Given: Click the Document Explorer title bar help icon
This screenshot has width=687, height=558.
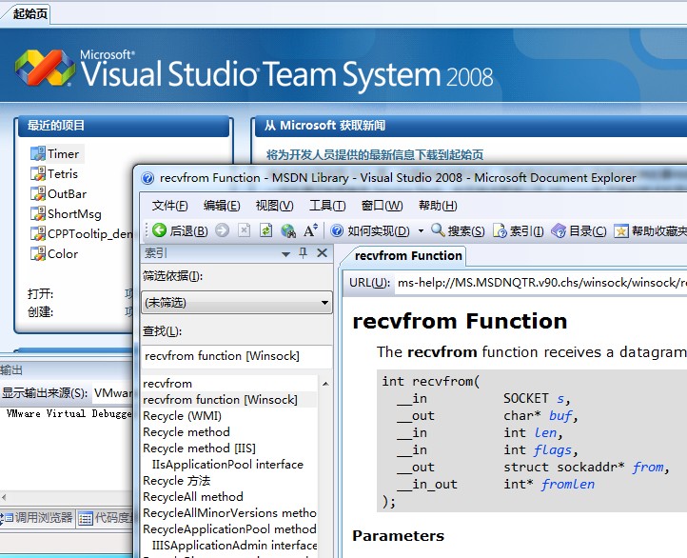Looking at the screenshot, I should [148, 178].
